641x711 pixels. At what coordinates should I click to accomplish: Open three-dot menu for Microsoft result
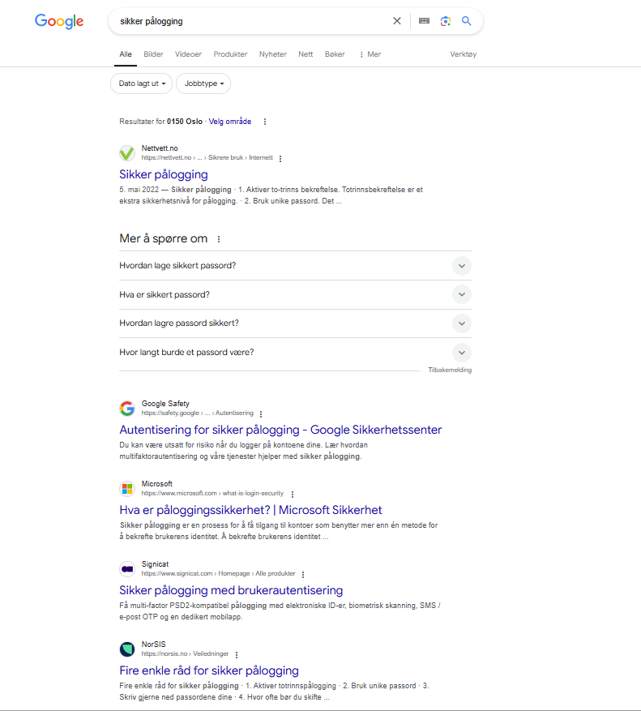click(x=293, y=495)
